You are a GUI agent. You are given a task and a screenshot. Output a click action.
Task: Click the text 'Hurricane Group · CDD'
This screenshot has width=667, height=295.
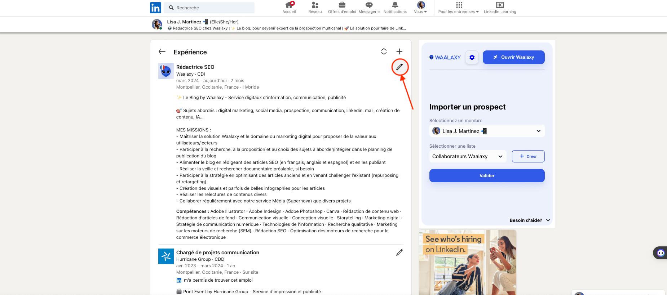tap(200, 259)
